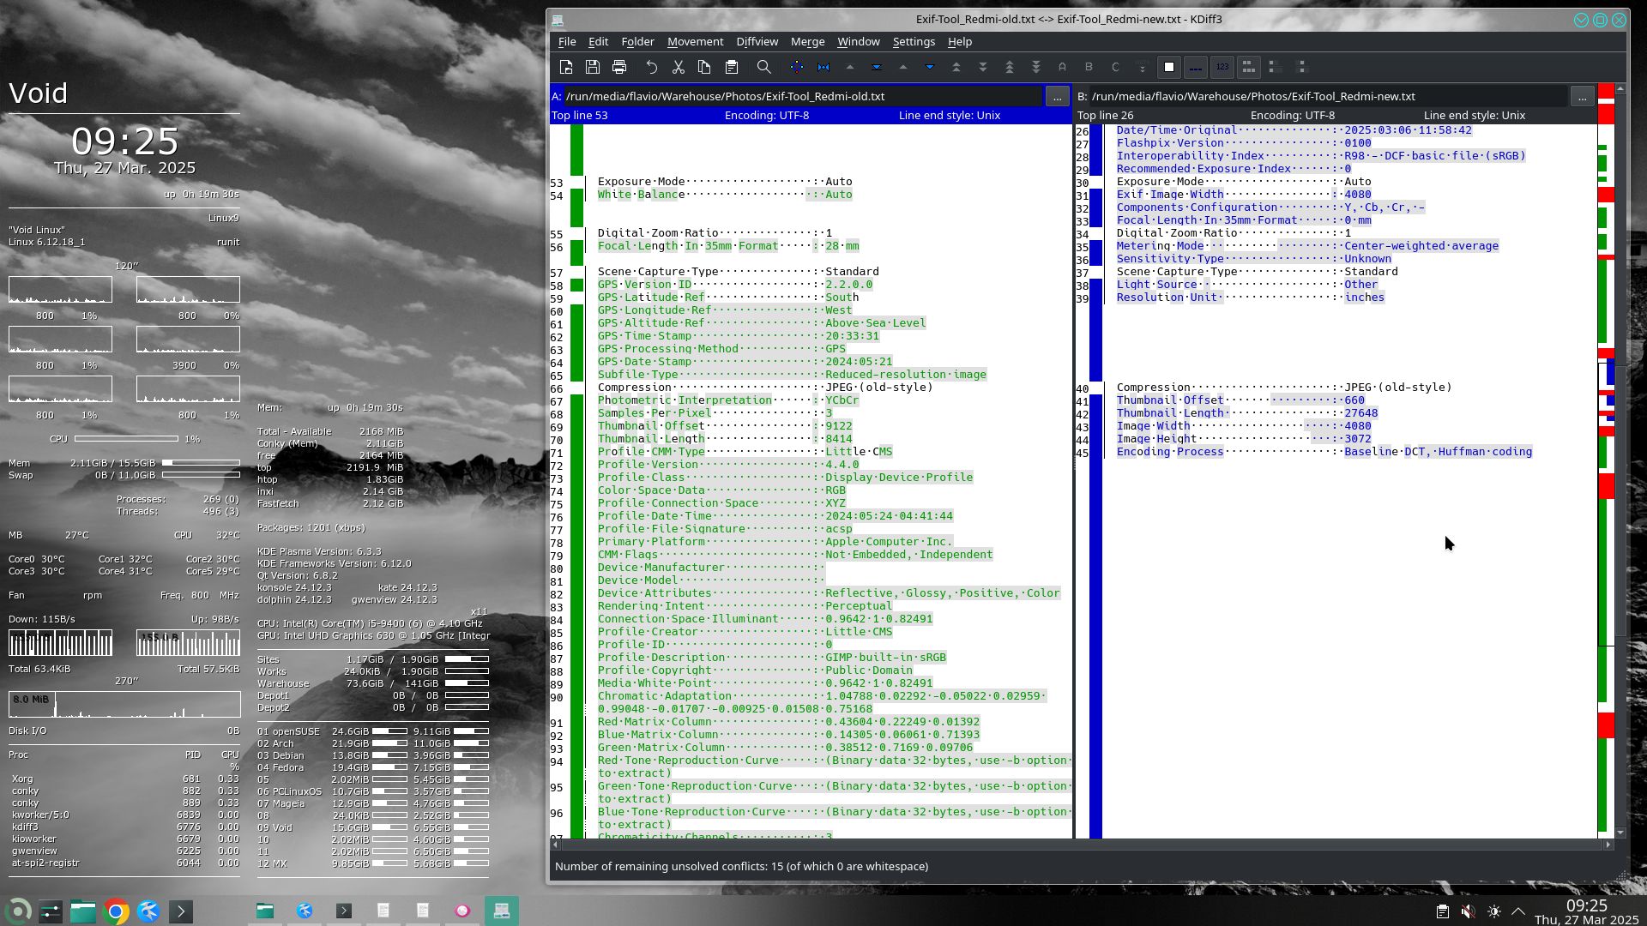This screenshot has width=1647, height=926.
Task: Open browse button for file A path
Action: [x=1057, y=97]
